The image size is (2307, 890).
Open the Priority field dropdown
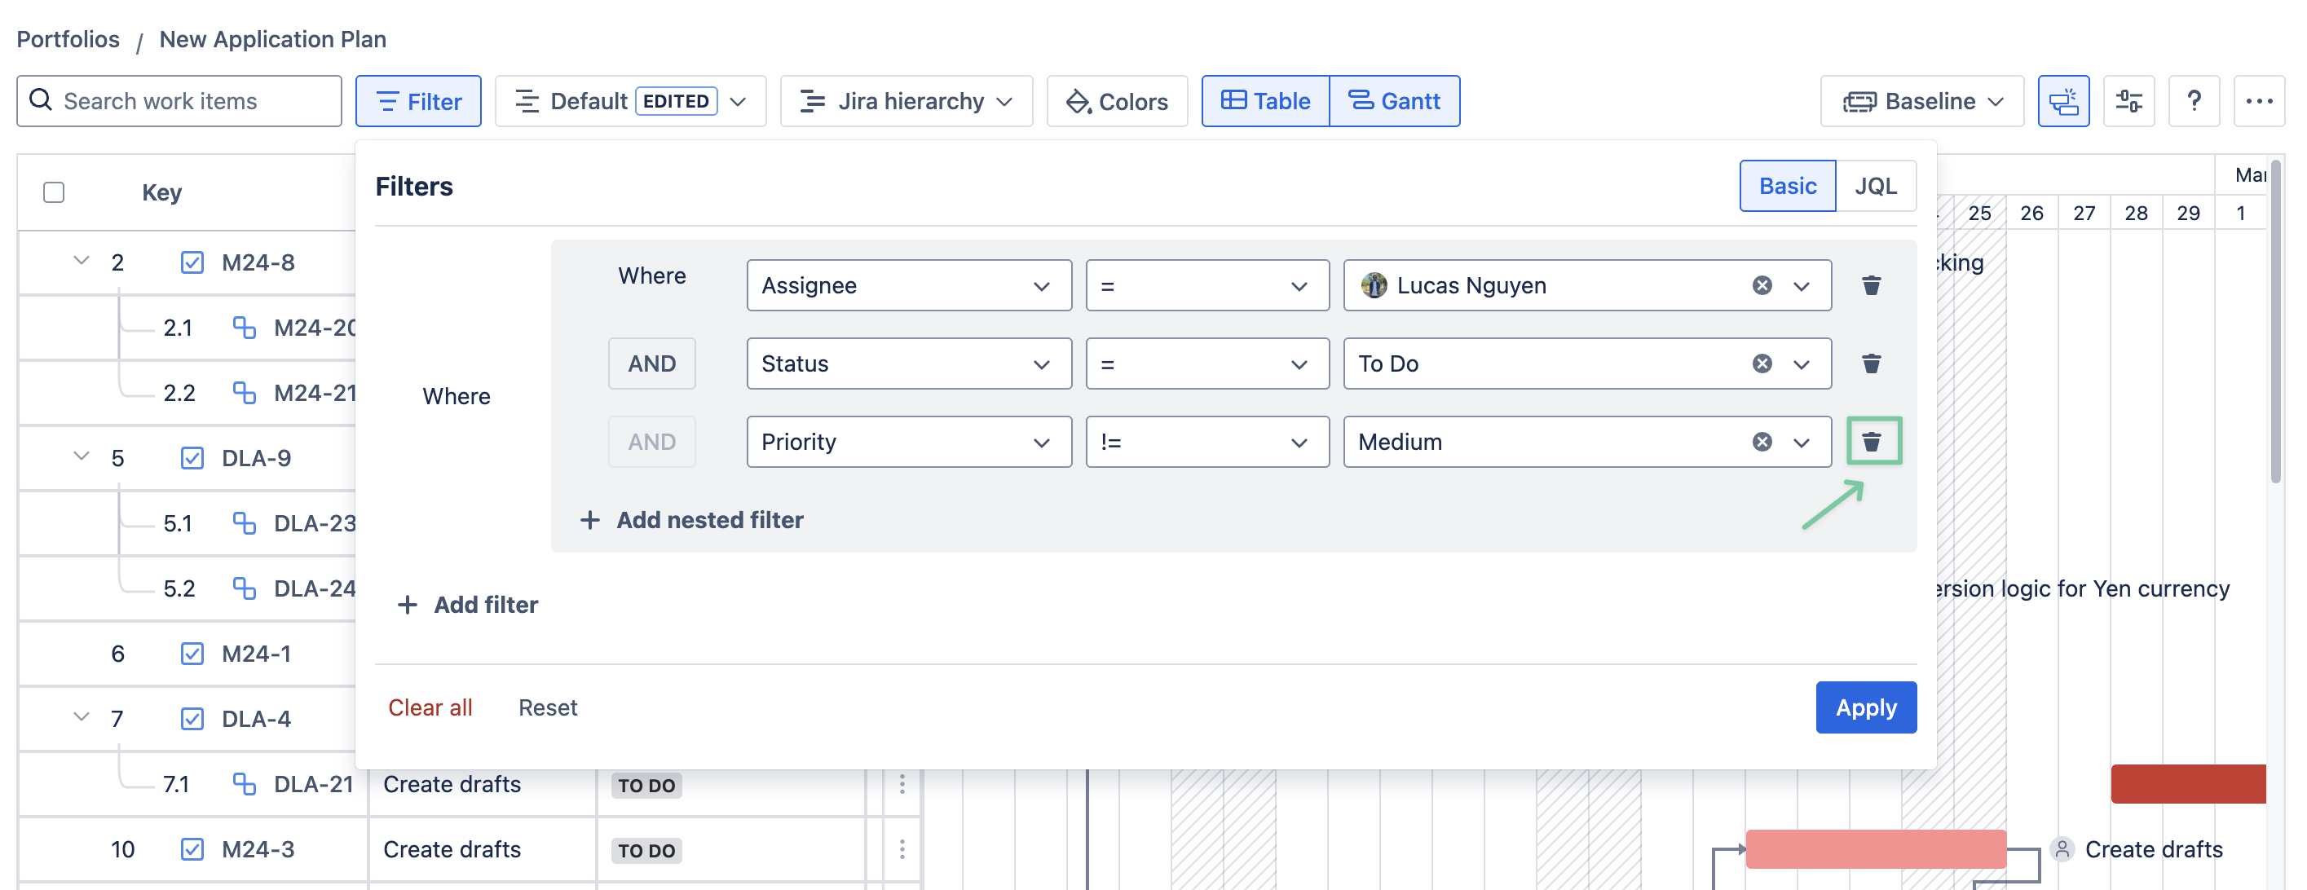click(x=908, y=442)
